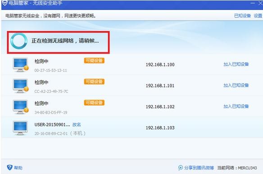This screenshot has width=263, height=174.
Task: Select computer icon for 192.168.1.101 device
Action: pos(20,86)
